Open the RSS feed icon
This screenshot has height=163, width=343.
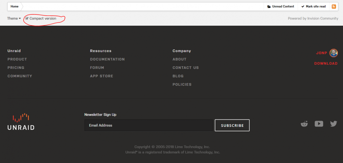[x=334, y=7]
